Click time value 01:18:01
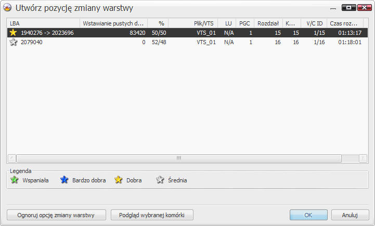 coord(350,42)
